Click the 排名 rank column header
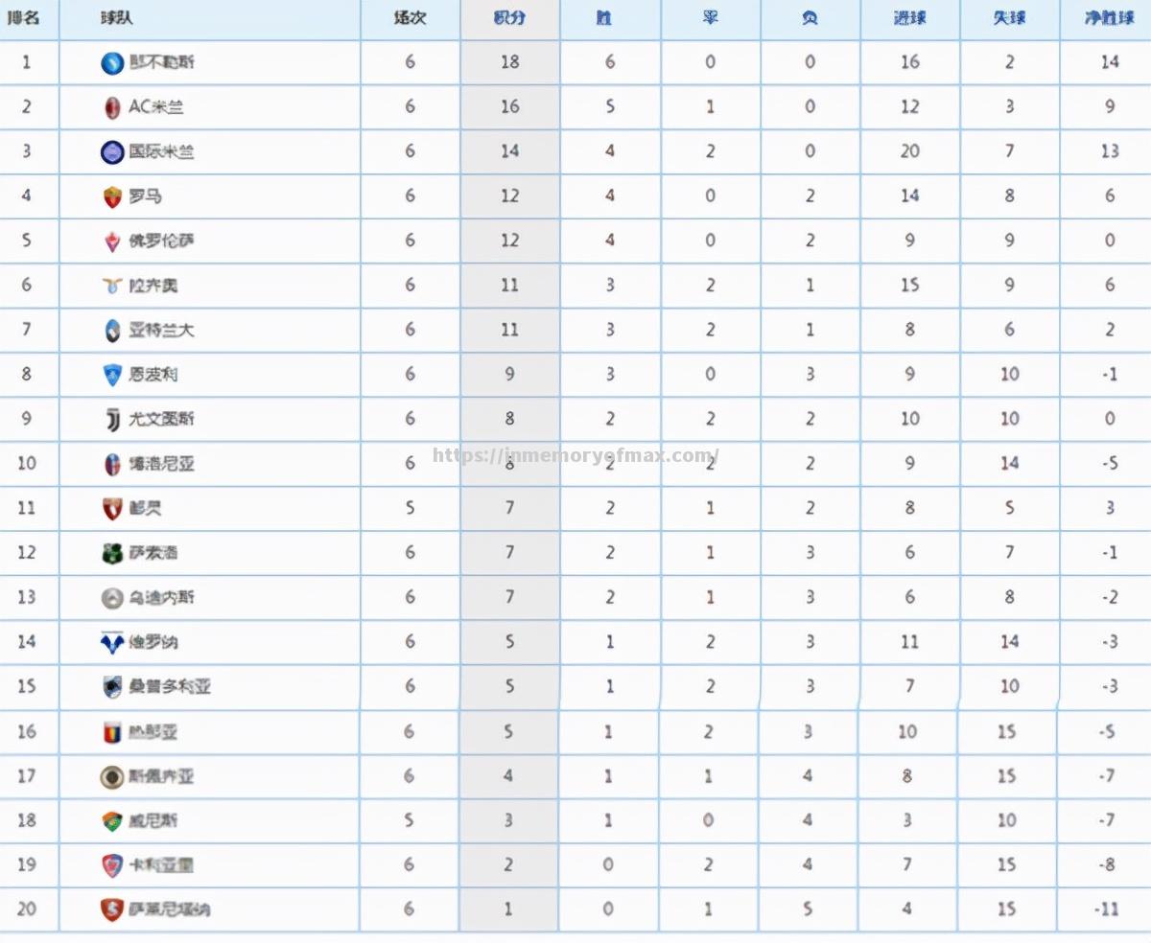This screenshot has width=1151, height=943. point(24,18)
